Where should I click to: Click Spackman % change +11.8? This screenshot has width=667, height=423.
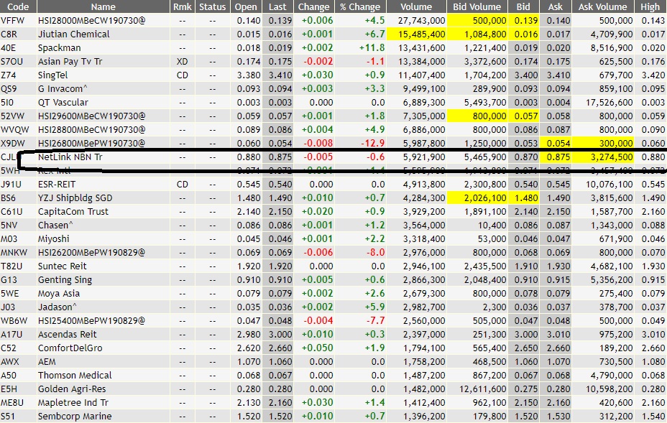(372, 47)
